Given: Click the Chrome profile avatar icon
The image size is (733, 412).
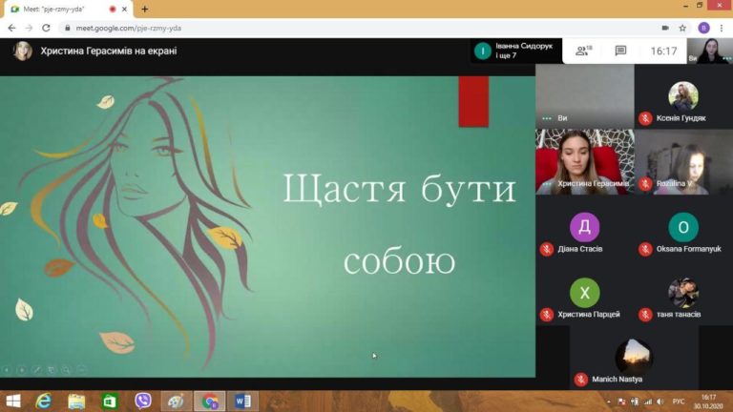Looking at the screenshot, I should pos(703,28).
